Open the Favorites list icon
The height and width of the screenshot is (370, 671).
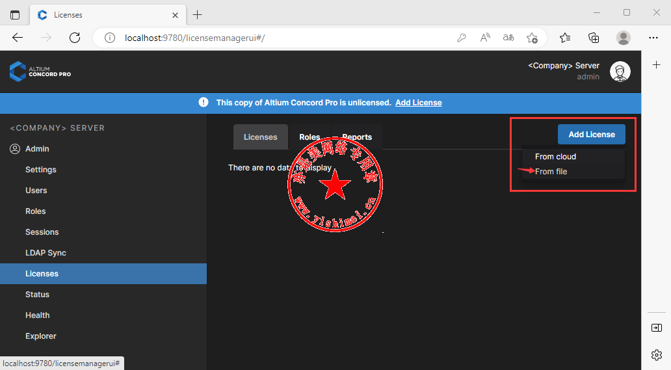[565, 38]
